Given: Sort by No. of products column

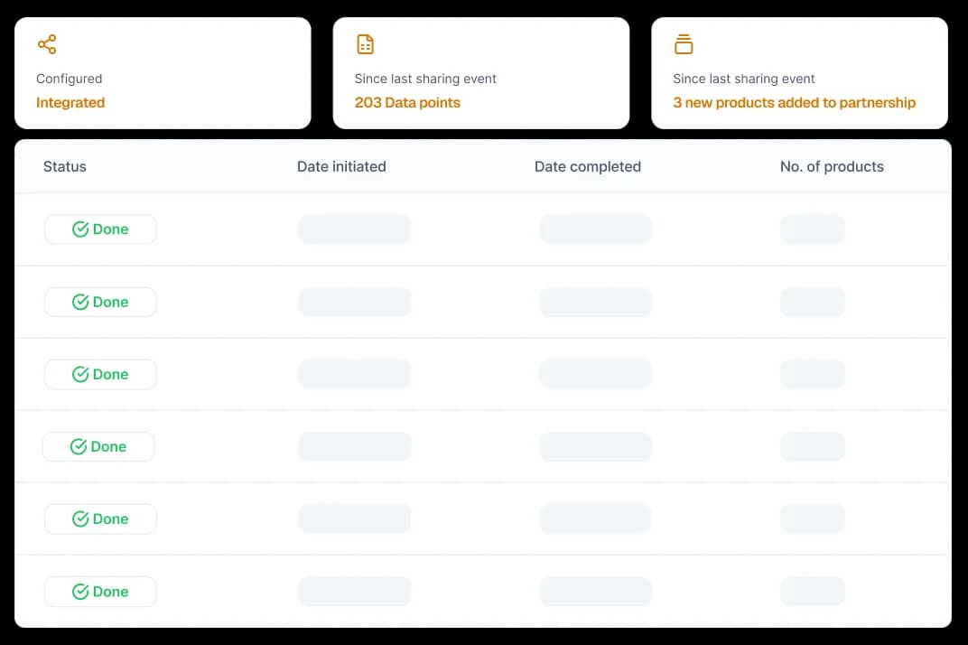Looking at the screenshot, I should pos(832,166).
